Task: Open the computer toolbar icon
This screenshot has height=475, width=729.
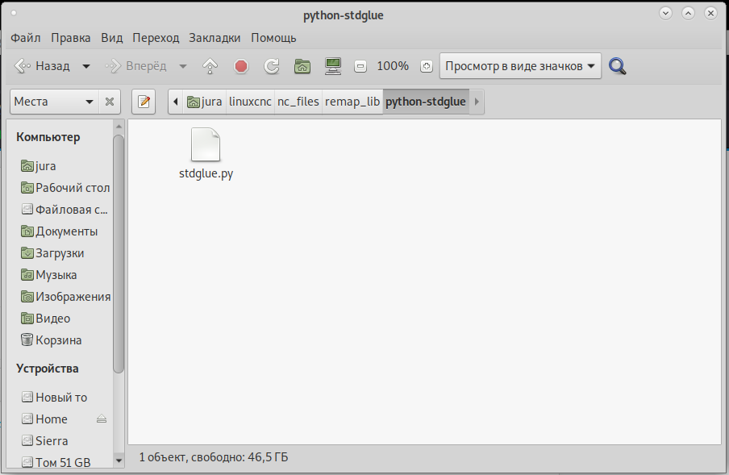Action: pyautogui.click(x=333, y=66)
